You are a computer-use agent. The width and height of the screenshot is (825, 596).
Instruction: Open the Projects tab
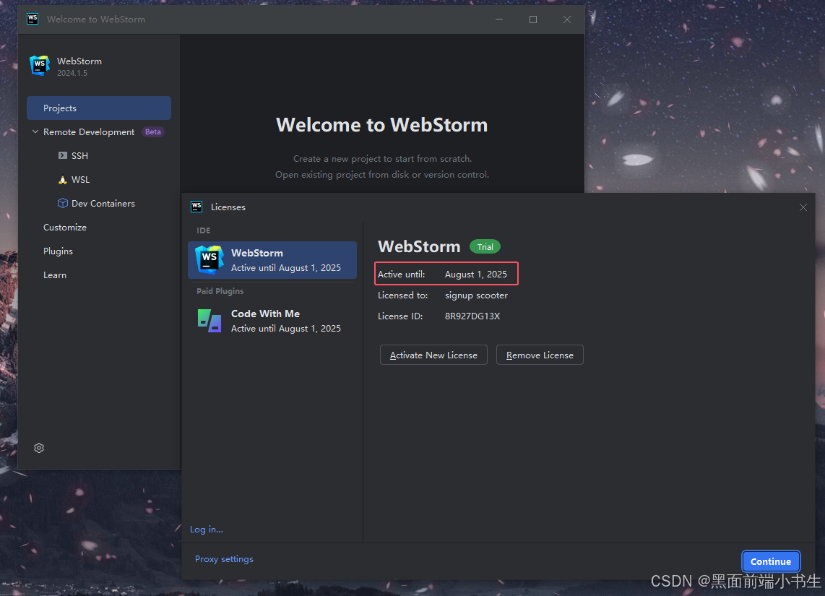click(99, 108)
